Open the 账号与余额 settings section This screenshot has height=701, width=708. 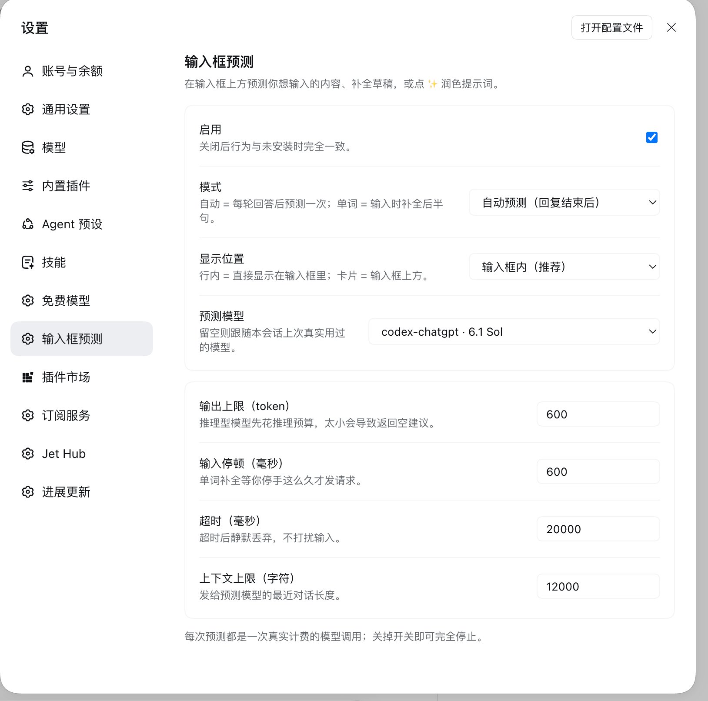82,71
